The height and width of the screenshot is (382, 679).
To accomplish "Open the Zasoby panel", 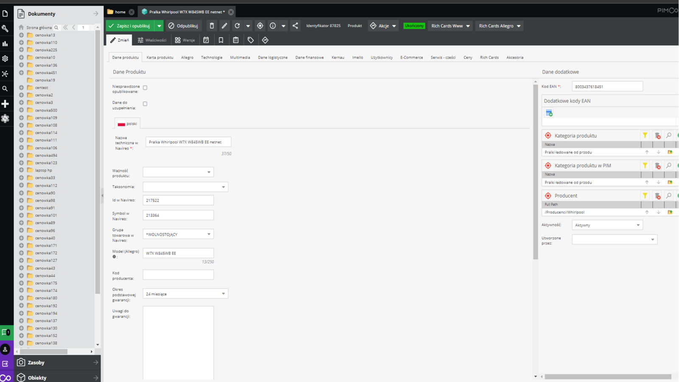I will point(57,362).
